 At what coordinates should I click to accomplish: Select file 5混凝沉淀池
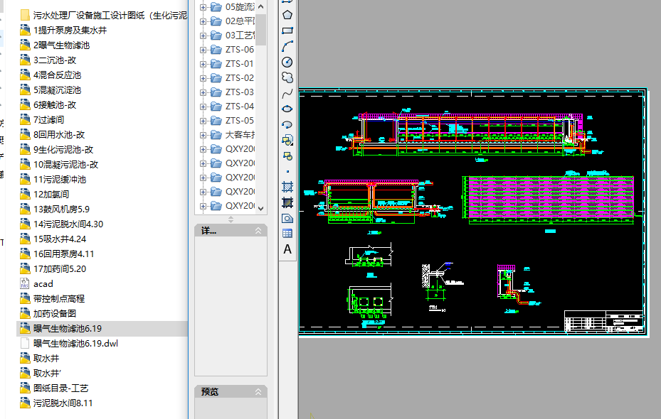point(58,90)
